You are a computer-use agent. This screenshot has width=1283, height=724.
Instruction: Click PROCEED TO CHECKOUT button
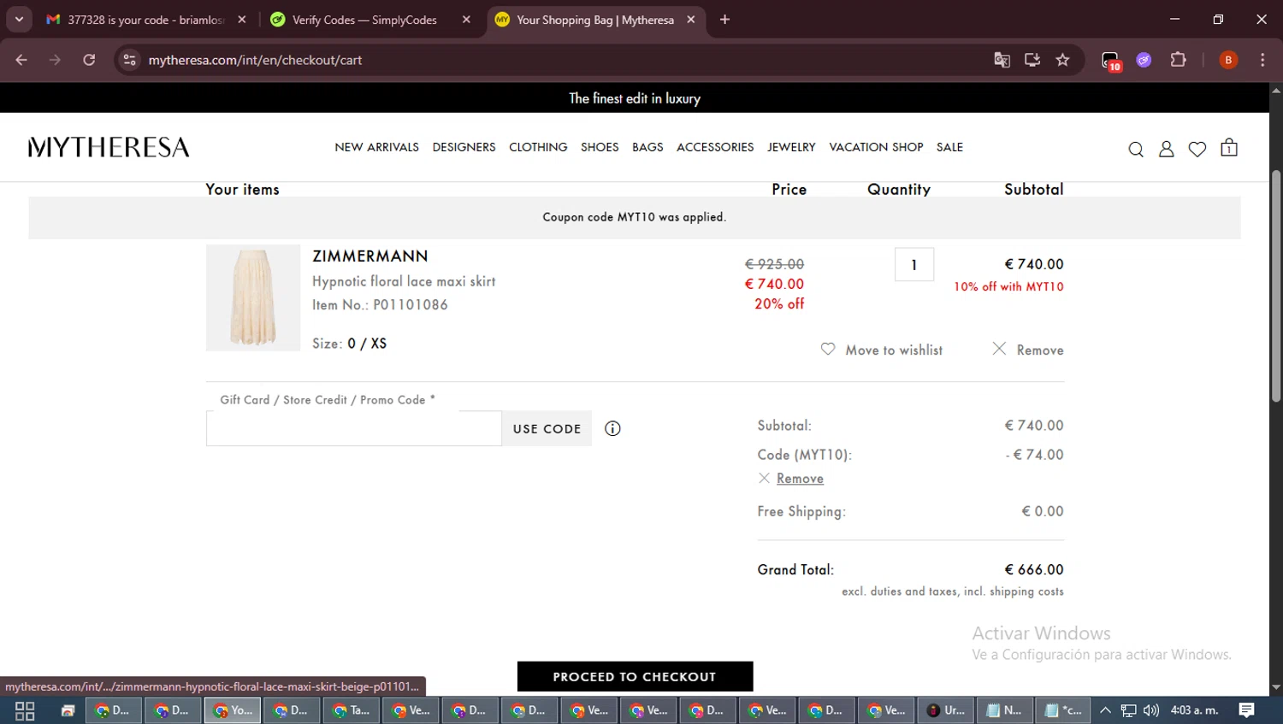coord(635,676)
